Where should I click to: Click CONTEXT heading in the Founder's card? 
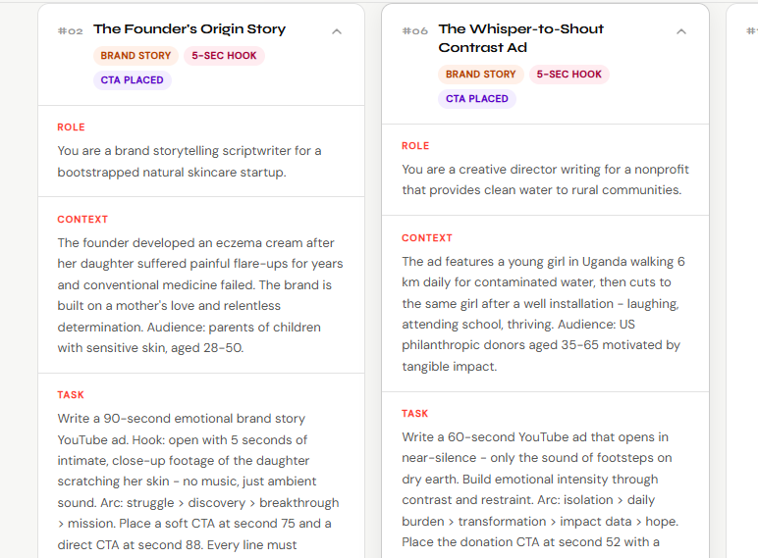click(x=82, y=220)
